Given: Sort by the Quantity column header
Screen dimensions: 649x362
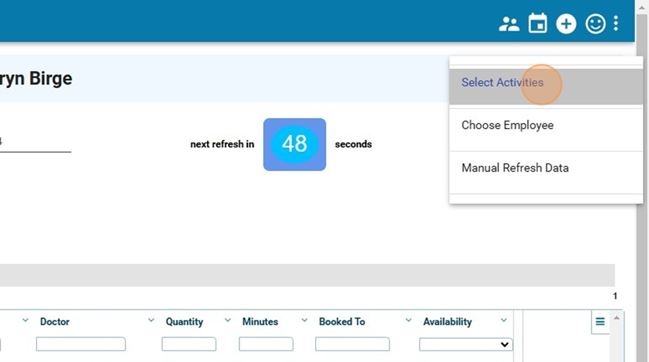Looking at the screenshot, I should 184,322.
